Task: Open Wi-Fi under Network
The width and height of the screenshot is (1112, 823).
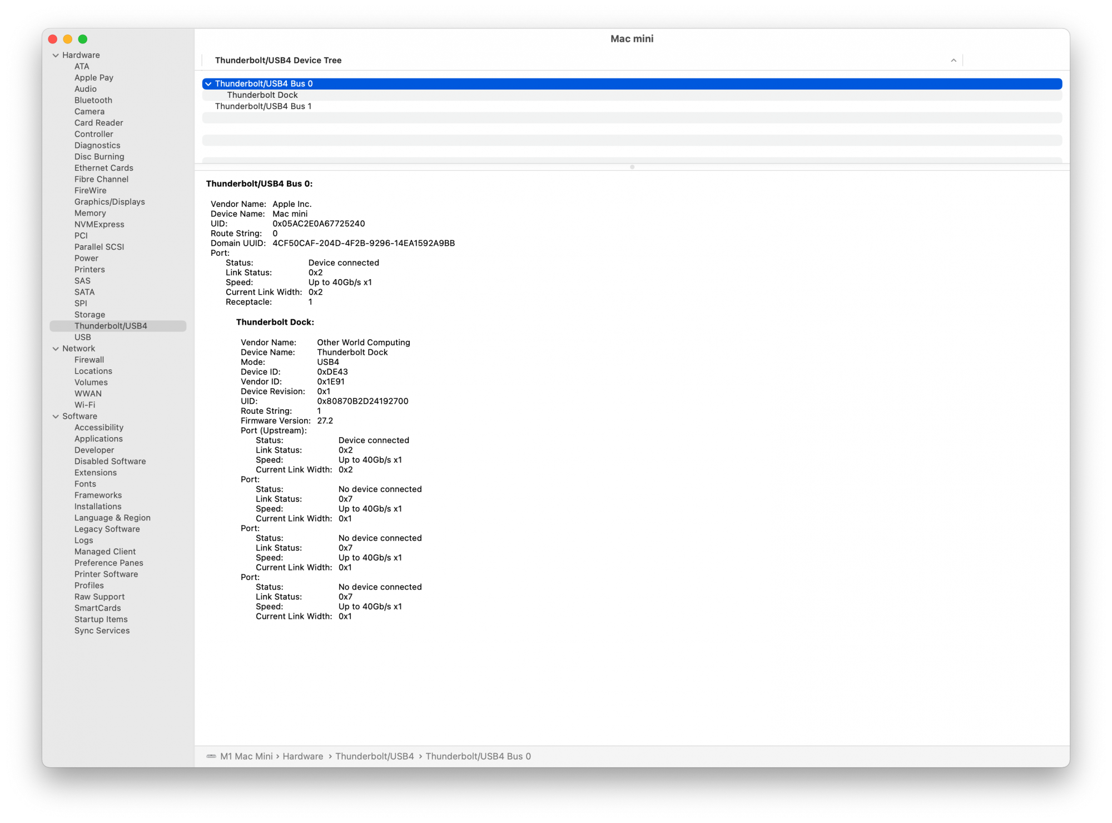Action: pos(85,405)
